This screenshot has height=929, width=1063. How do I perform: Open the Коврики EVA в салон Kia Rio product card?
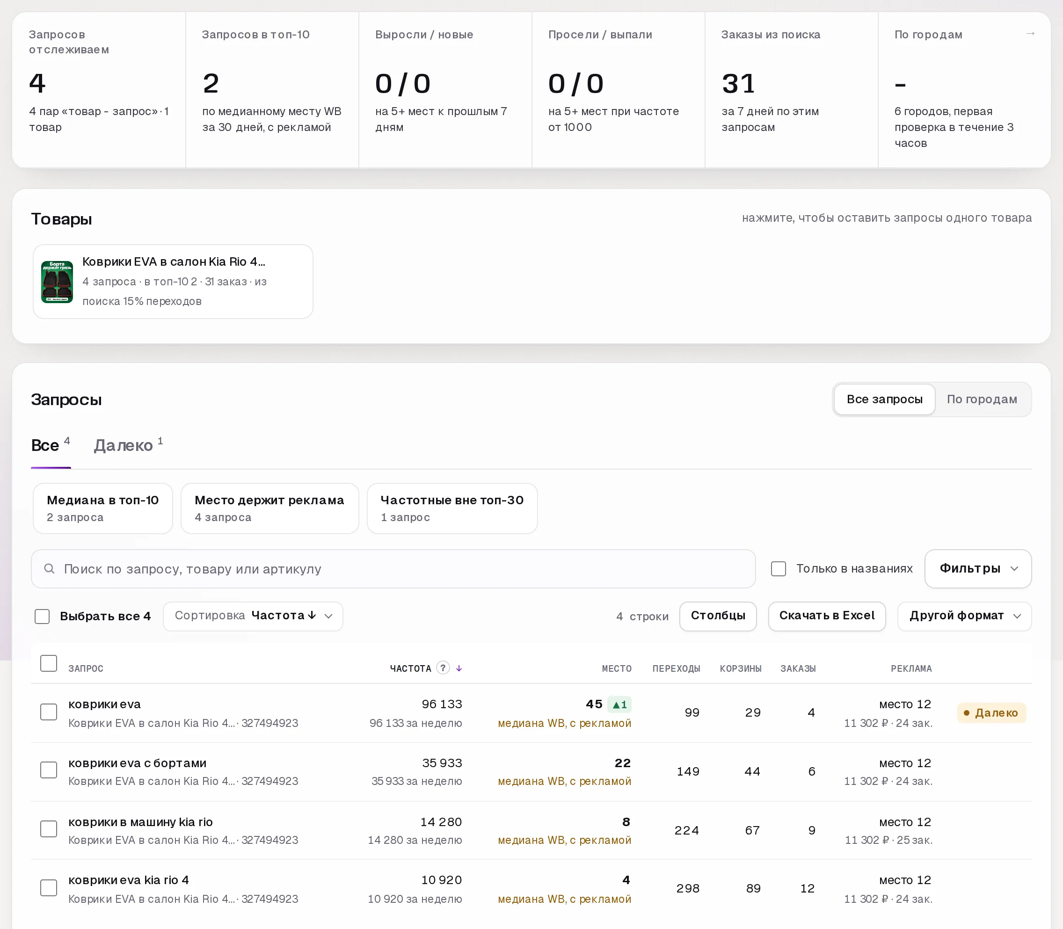tap(173, 282)
